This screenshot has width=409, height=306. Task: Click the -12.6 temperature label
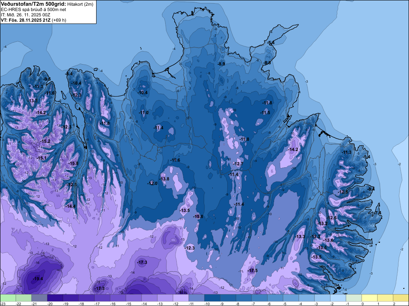click(332, 218)
